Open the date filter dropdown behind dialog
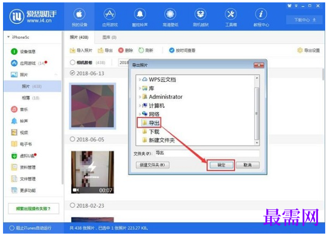Viewport: 330px width, 236px height. pyautogui.click(x=124, y=63)
